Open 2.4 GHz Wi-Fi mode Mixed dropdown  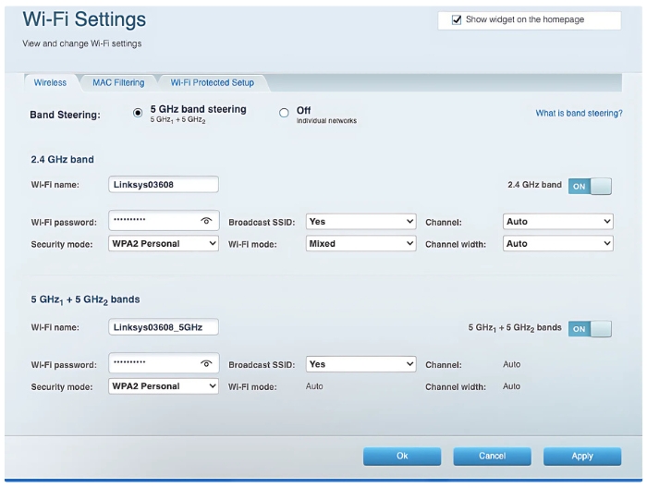tap(361, 243)
